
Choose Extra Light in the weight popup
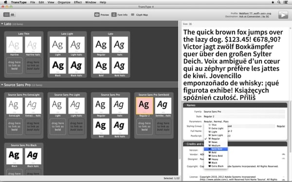coord(216,128)
